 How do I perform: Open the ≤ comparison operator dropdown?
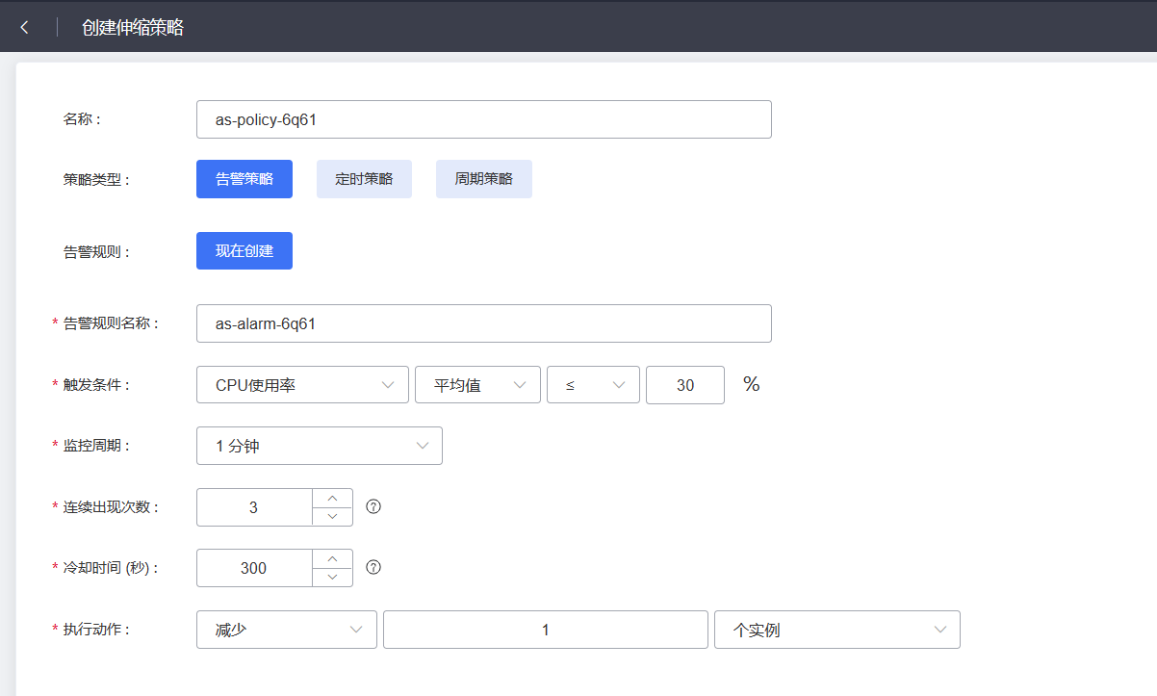593,385
